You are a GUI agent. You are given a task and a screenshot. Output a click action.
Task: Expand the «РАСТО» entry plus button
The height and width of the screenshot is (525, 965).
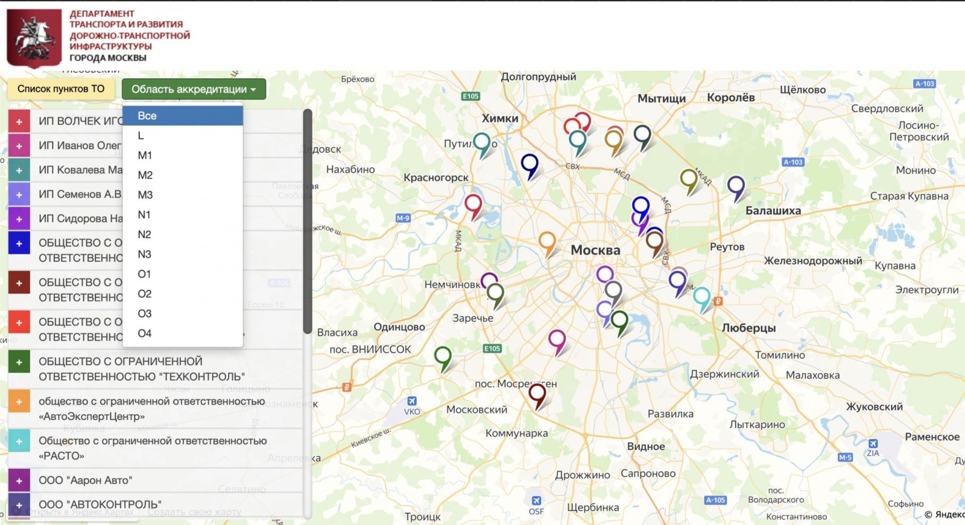click(x=19, y=441)
